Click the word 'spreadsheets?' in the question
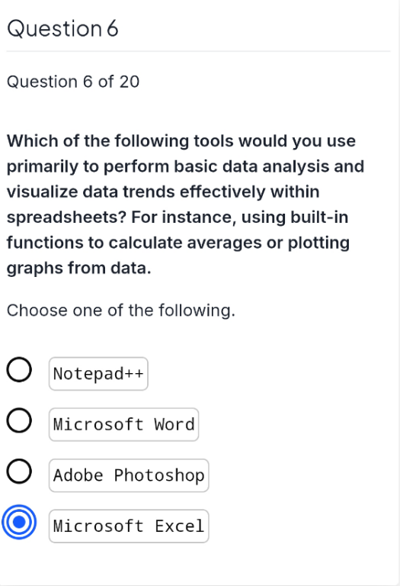 (67, 217)
